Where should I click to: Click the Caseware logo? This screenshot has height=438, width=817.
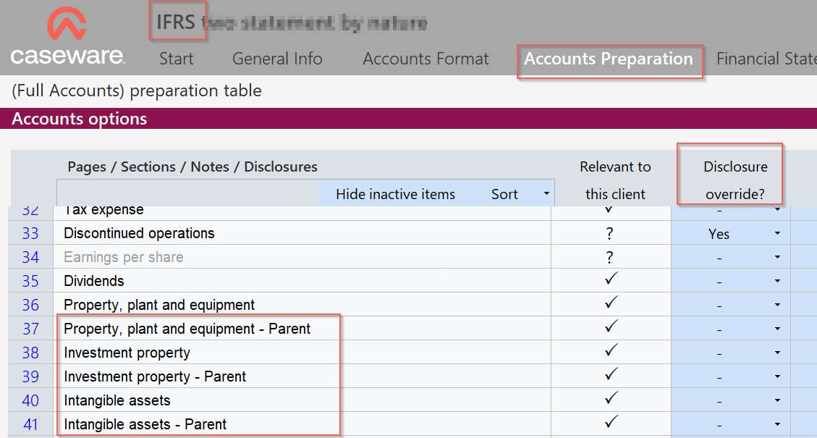pyautogui.click(x=67, y=35)
